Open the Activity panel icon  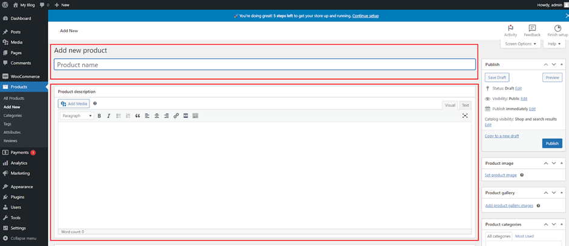510,30
